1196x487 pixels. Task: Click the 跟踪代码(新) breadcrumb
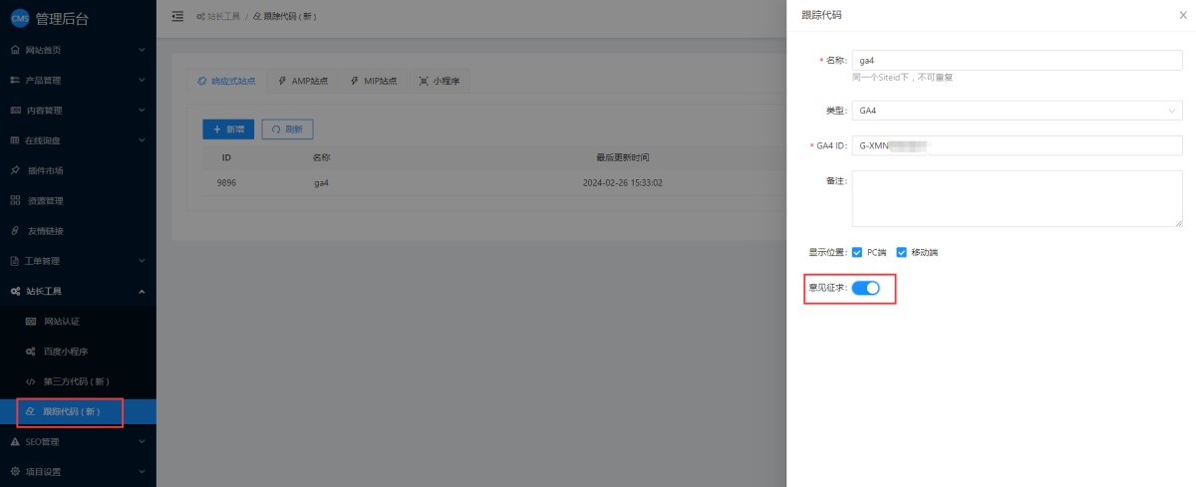point(286,17)
